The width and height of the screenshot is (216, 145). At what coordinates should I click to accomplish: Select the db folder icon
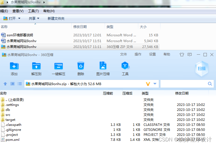click(2, 110)
